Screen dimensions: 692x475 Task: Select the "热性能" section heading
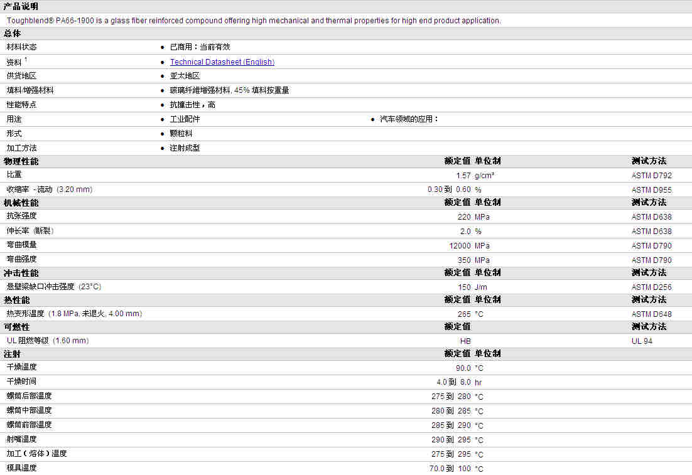pyautogui.click(x=17, y=301)
